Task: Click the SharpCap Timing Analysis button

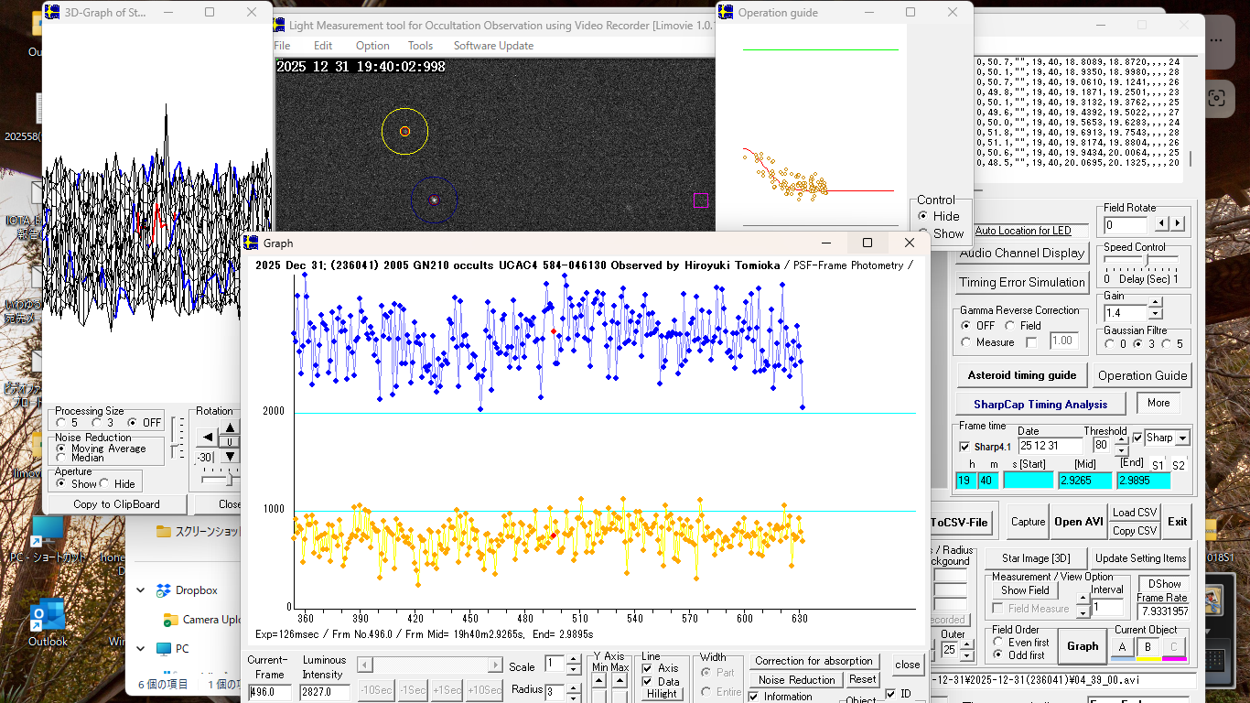Action: [1040, 404]
